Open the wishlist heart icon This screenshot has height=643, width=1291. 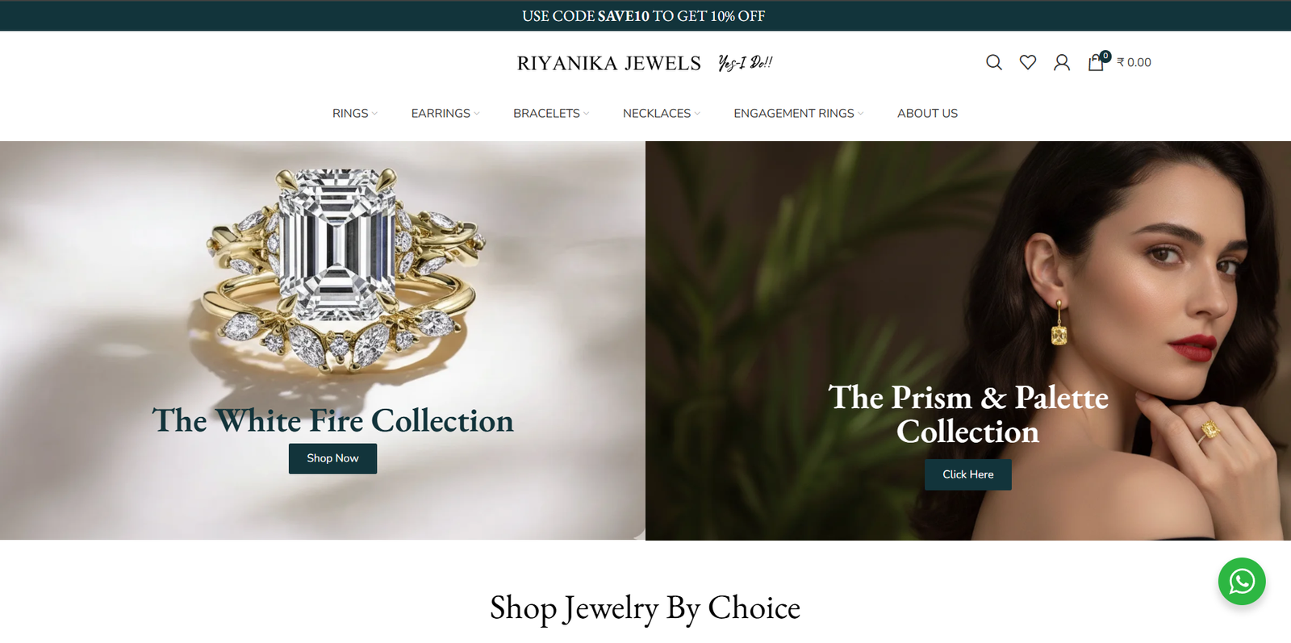coord(1027,62)
